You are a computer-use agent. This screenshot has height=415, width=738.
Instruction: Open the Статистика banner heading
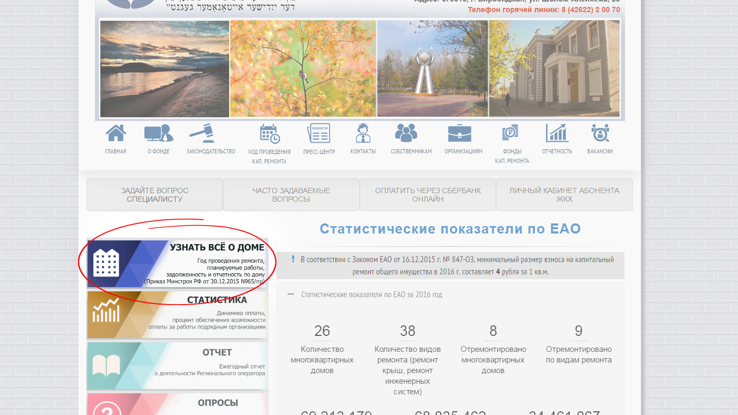tap(217, 300)
